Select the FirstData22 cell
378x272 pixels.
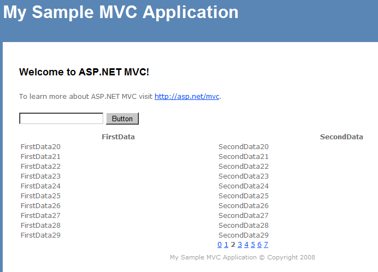tap(40, 167)
